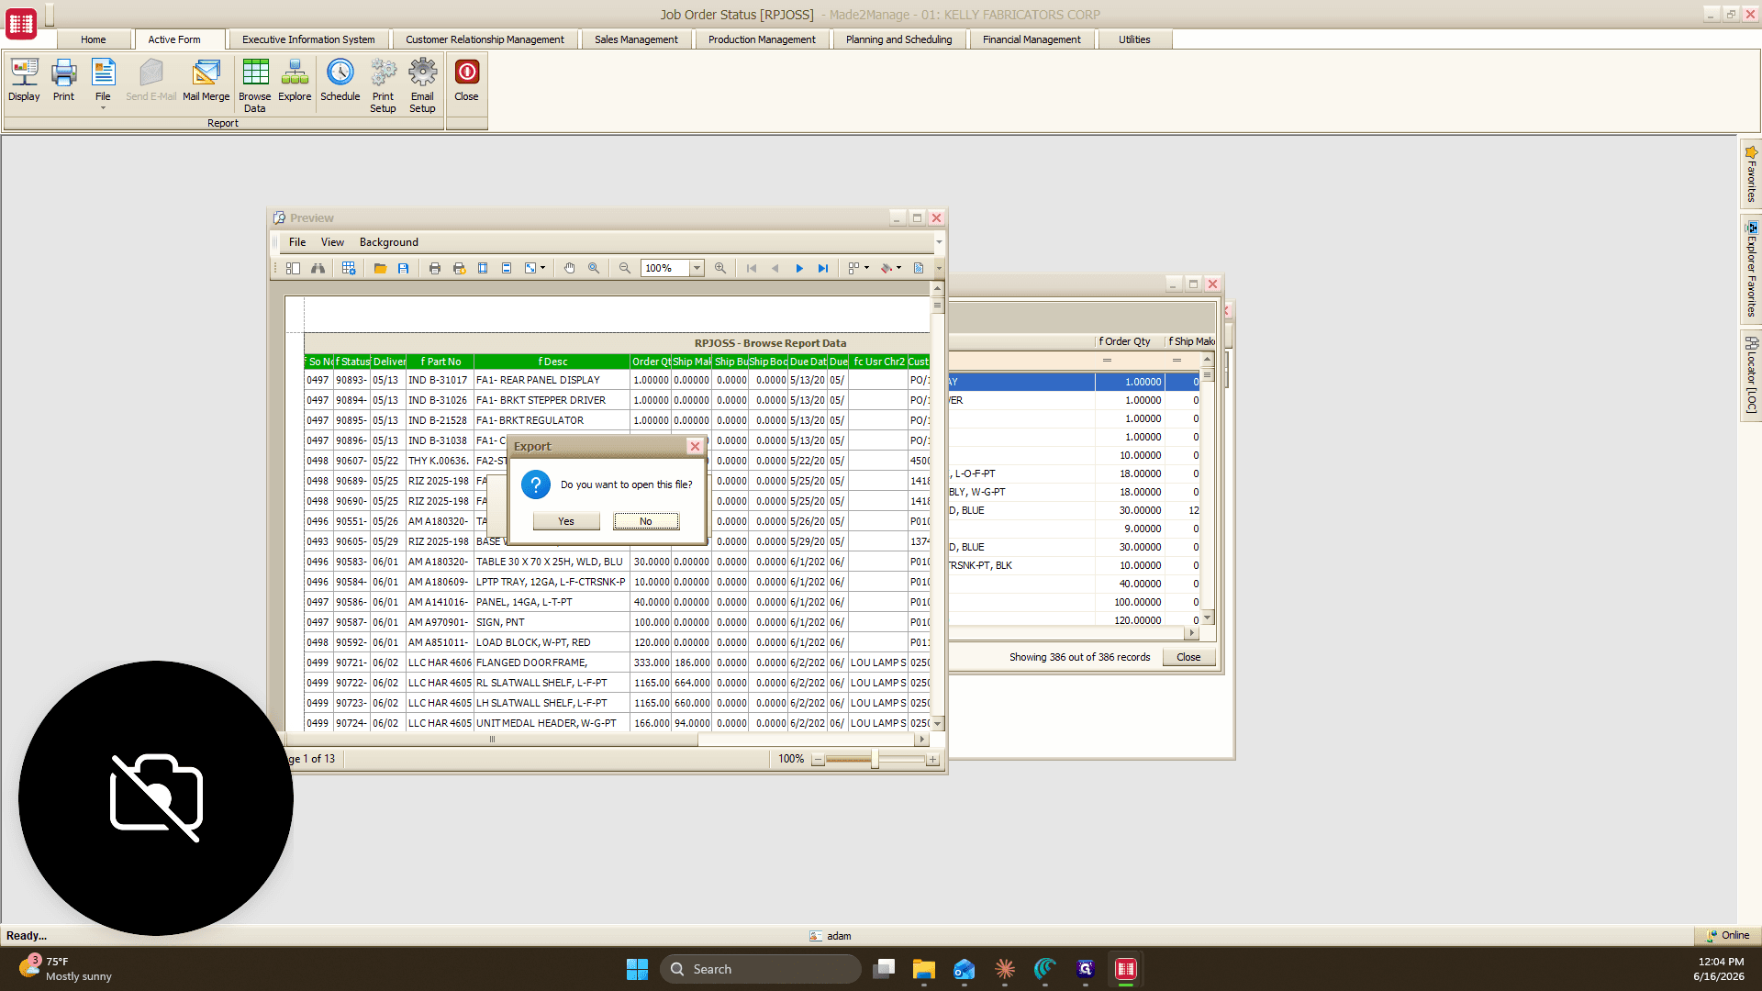Open Browse Data grid icon
1762x991 pixels.
[x=255, y=85]
